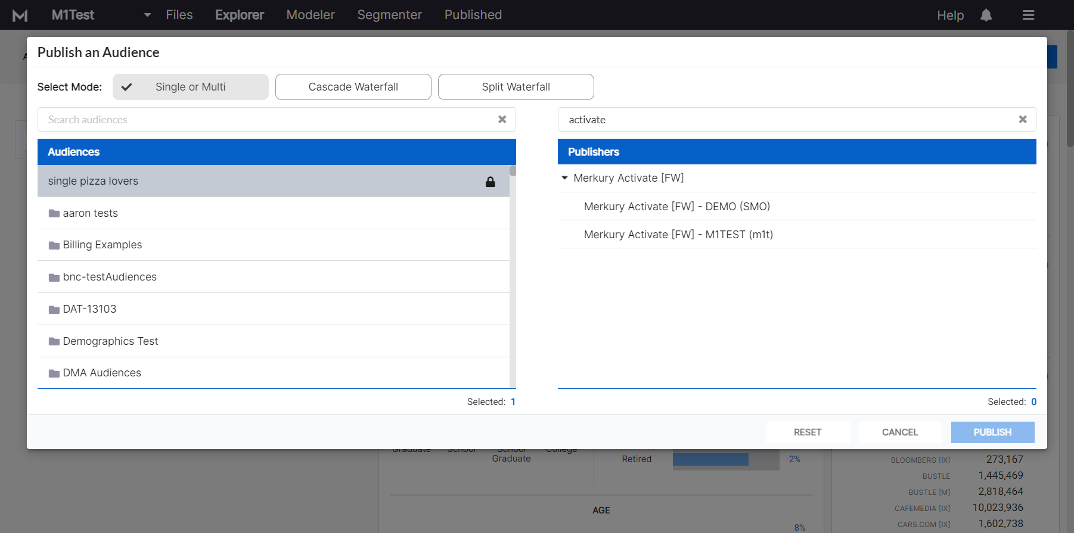Screen dimensions: 1074x533
Task: Select the single pizza lovers audience
Action: (274, 181)
